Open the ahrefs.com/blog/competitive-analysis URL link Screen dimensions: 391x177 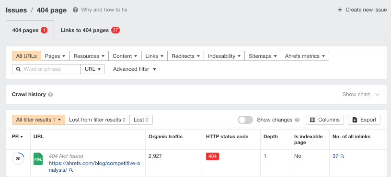tap(94, 167)
